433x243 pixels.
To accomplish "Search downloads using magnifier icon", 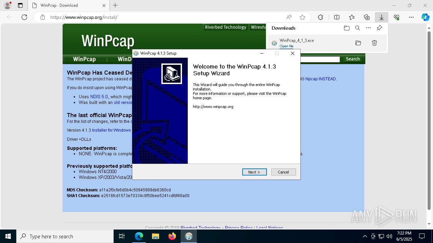I will click(357, 28).
